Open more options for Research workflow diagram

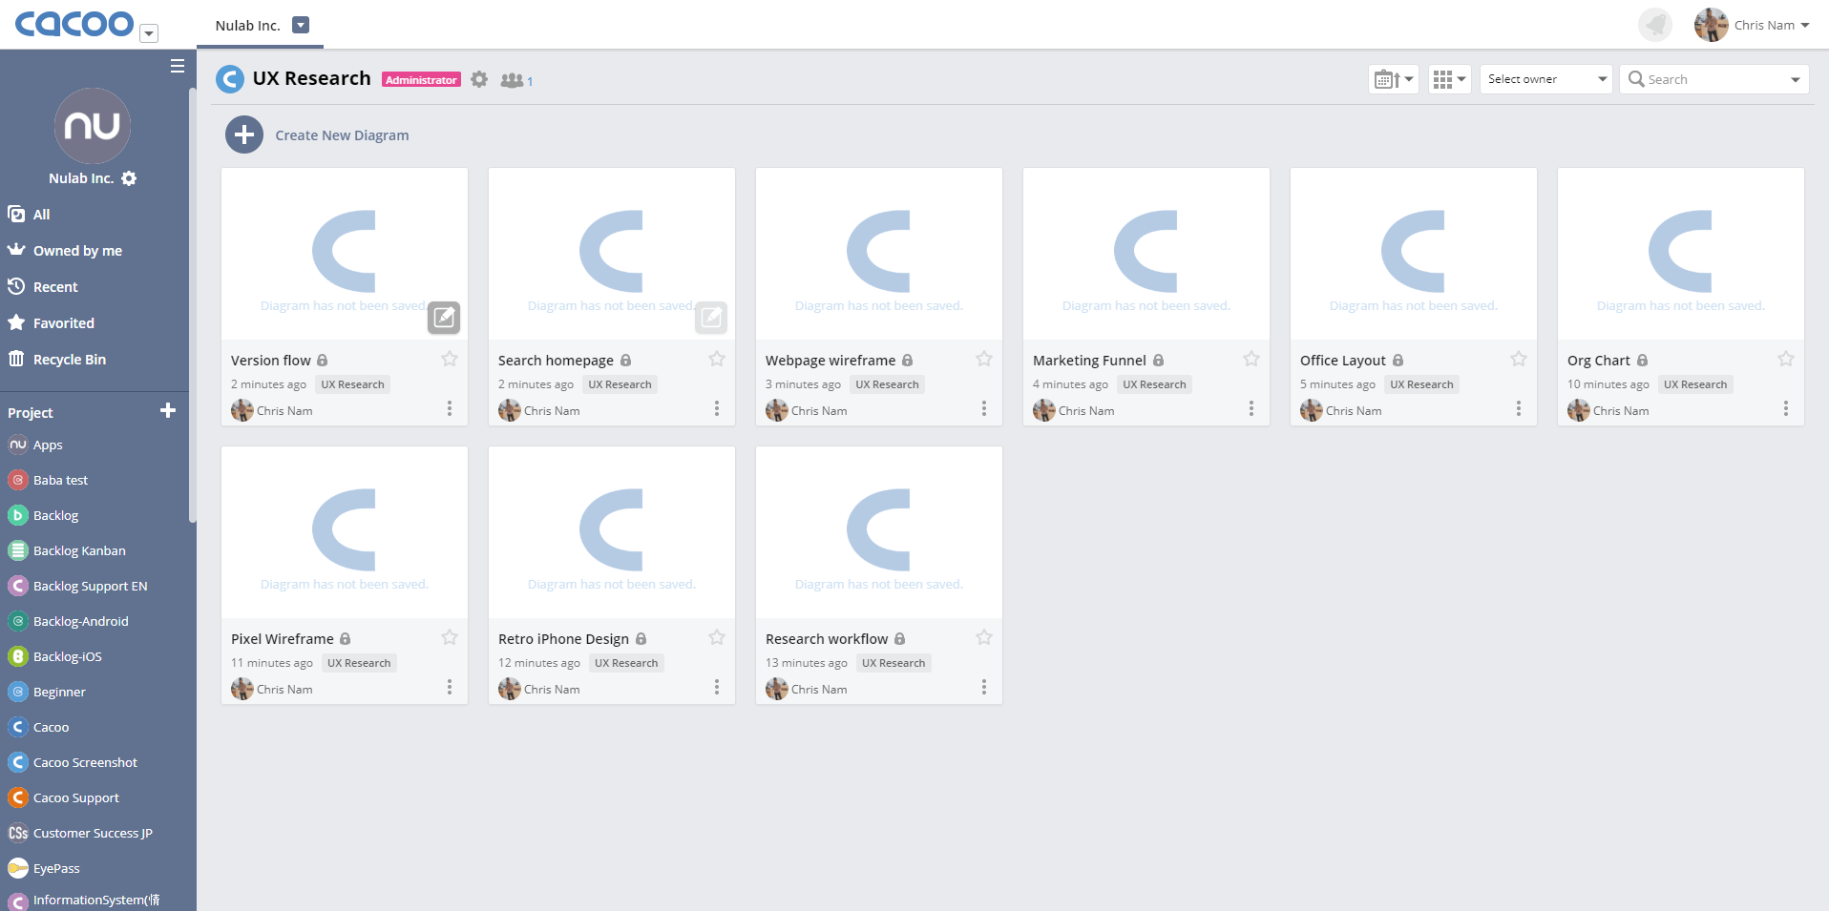pos(983,688)
